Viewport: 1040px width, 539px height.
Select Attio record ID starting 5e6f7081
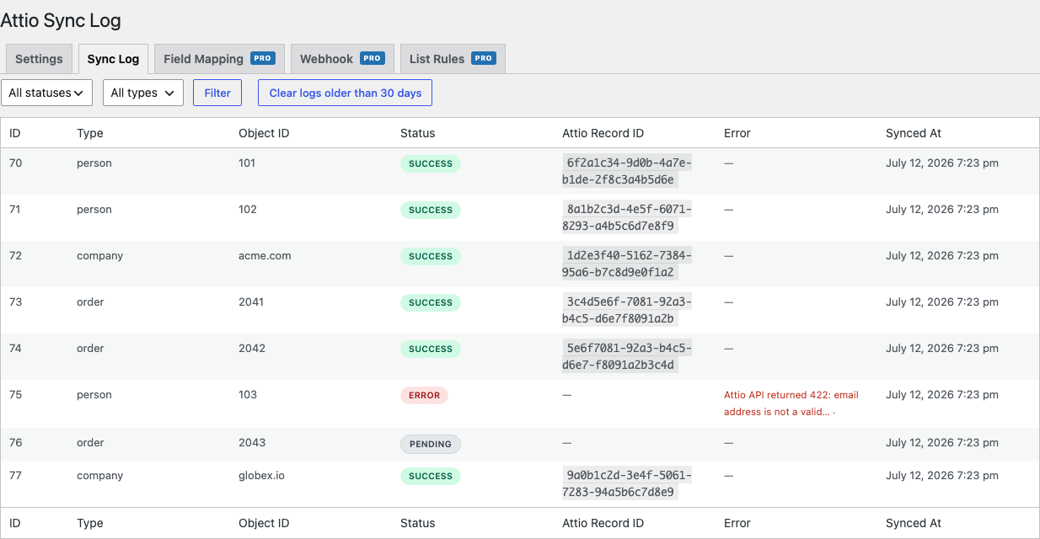click(627, 356)
